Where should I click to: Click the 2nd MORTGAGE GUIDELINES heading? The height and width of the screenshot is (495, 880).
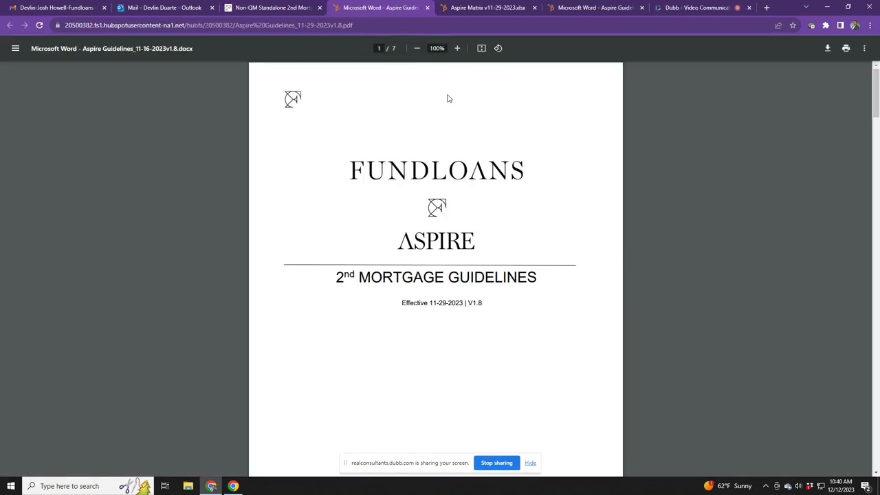tap(436, 277)
